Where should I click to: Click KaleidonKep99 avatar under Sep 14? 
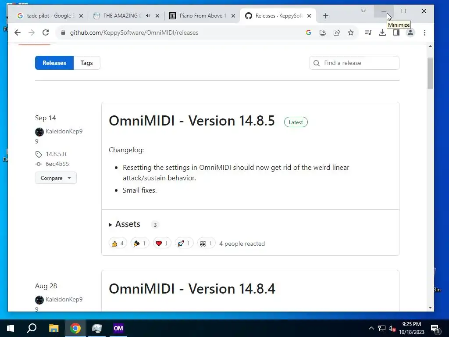coord(39,132)
